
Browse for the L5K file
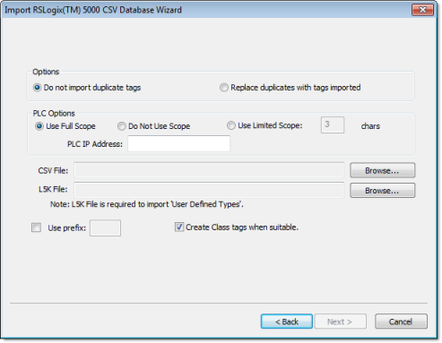tap(382, 191)
